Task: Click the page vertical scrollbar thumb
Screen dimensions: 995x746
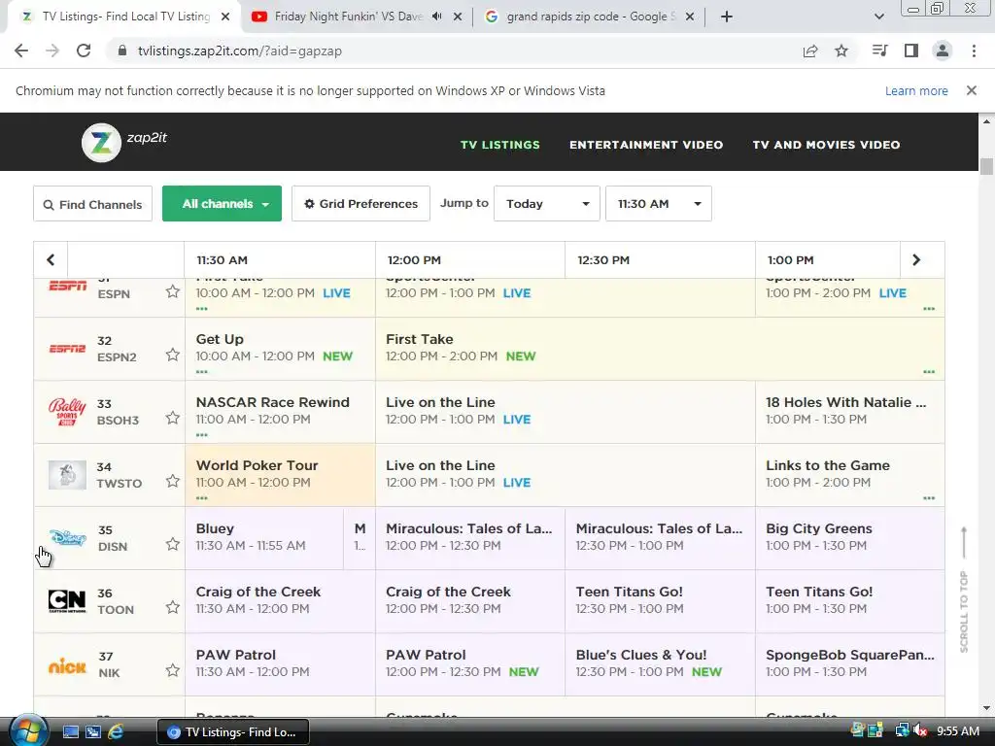Action: pyautogui.click(x=986, y=165)
